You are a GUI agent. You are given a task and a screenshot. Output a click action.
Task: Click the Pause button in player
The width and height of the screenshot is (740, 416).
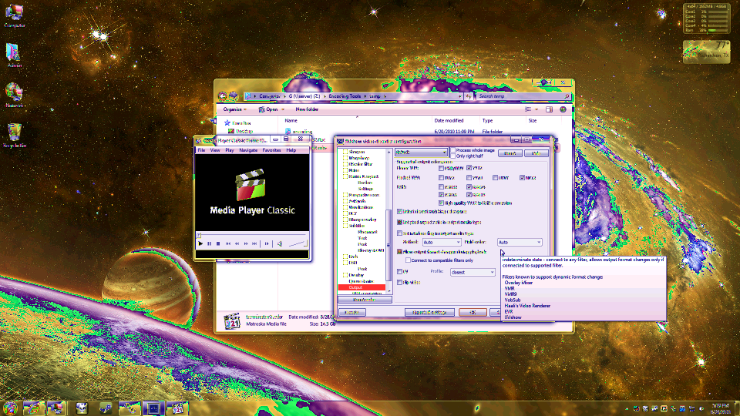pos(209,243)
